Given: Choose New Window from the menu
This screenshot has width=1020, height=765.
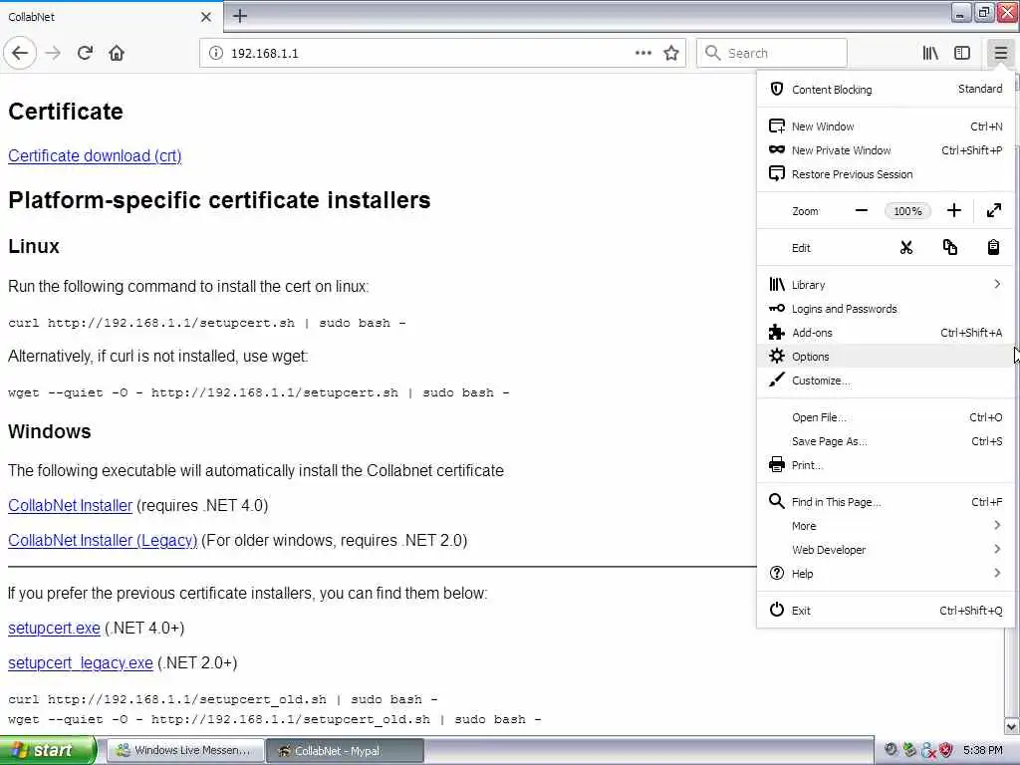Looking at the screenshot, I should coord(886,127).
